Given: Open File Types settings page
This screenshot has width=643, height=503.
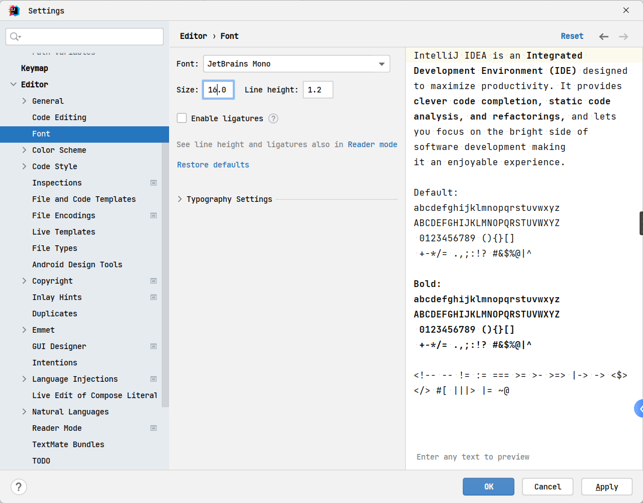Looking at the screenshot, I should click(55, 249).
